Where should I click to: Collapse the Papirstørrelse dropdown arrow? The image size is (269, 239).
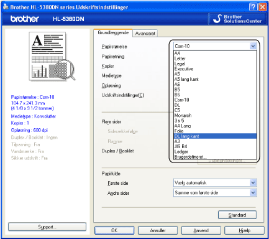(x=253, y=46)
